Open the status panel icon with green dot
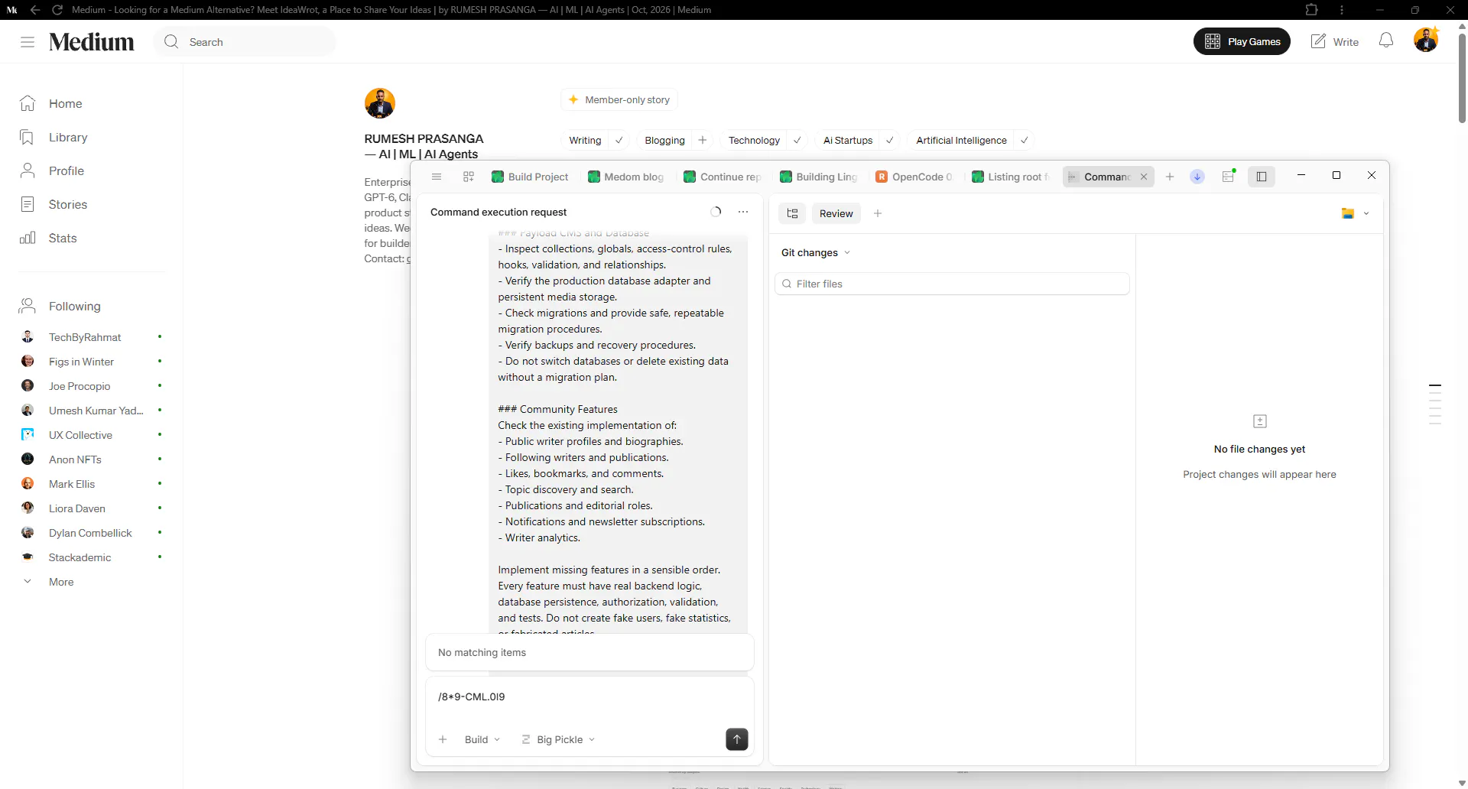This screenshot has height=789, width=1468. point(1229,177)
